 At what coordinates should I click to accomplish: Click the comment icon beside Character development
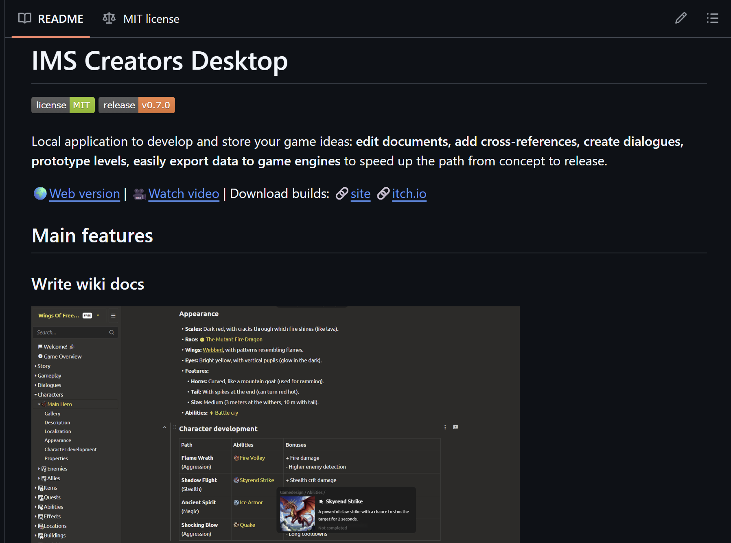pyautogui.click(x=455, y=427)
